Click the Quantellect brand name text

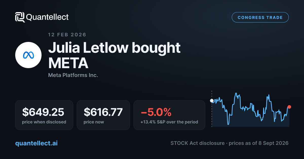pos(47,17)
